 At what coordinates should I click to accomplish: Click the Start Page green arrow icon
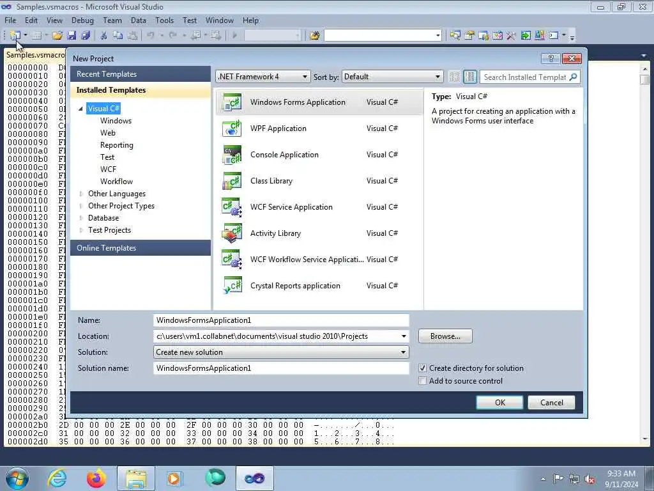coord(526,36)
